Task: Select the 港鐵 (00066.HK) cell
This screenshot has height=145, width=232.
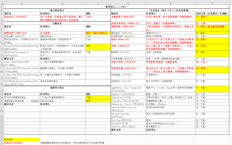Action: 128,47
